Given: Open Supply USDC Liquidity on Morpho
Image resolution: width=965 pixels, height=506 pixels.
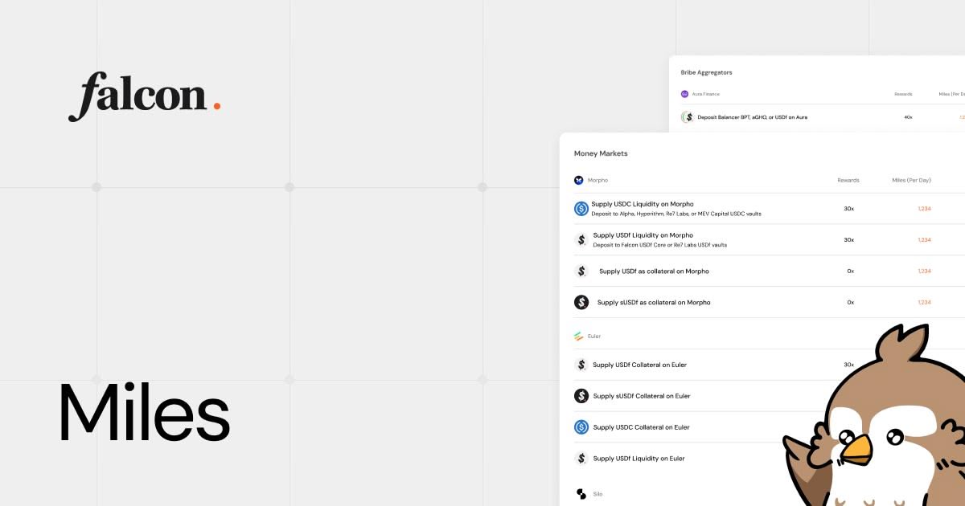Looking at the screenshot, I should tap(643, 204).
